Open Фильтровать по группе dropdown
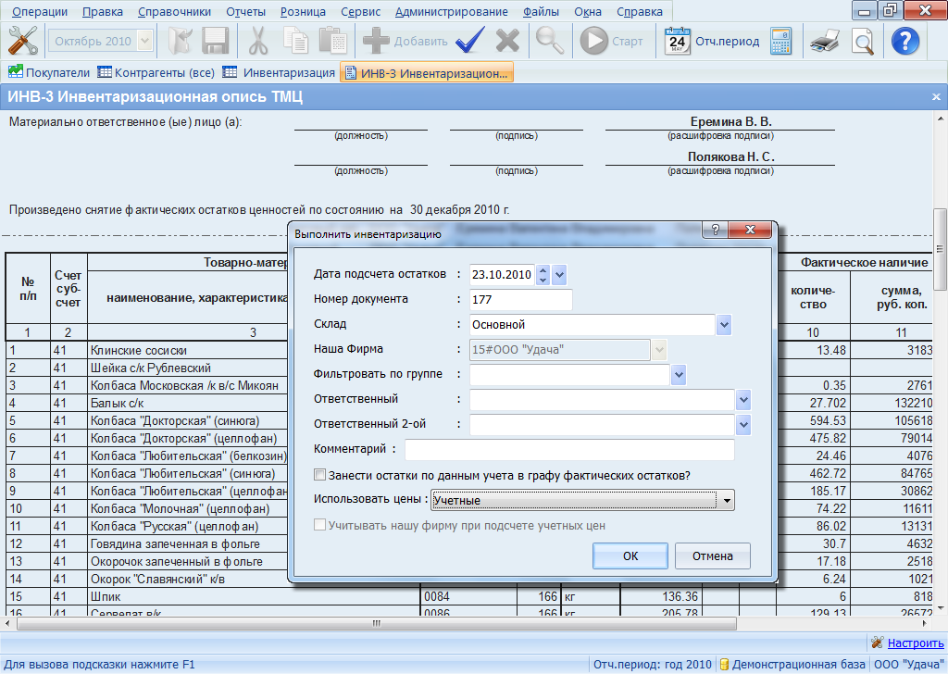 pyautogui.click(x=679, y=374)
